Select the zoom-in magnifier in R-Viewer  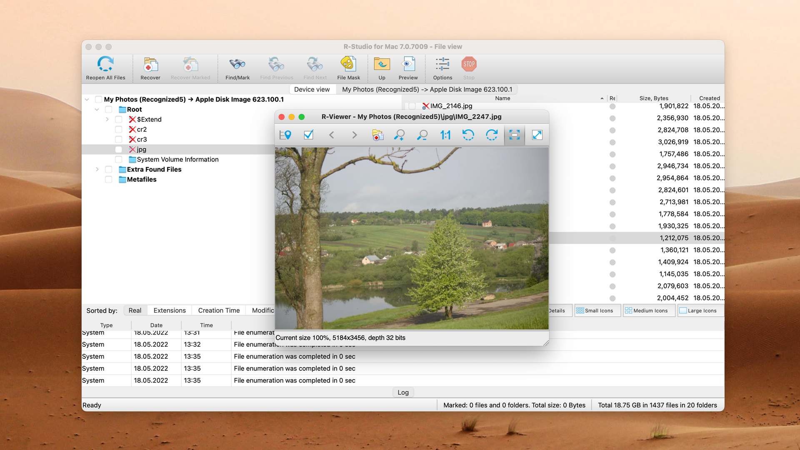click(x=400, y=135)
